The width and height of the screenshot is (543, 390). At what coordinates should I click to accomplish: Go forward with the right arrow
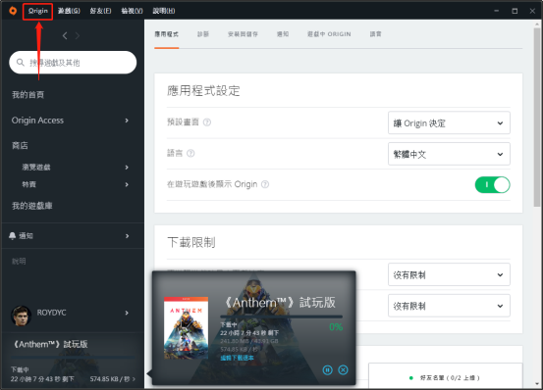pos(78,35)
